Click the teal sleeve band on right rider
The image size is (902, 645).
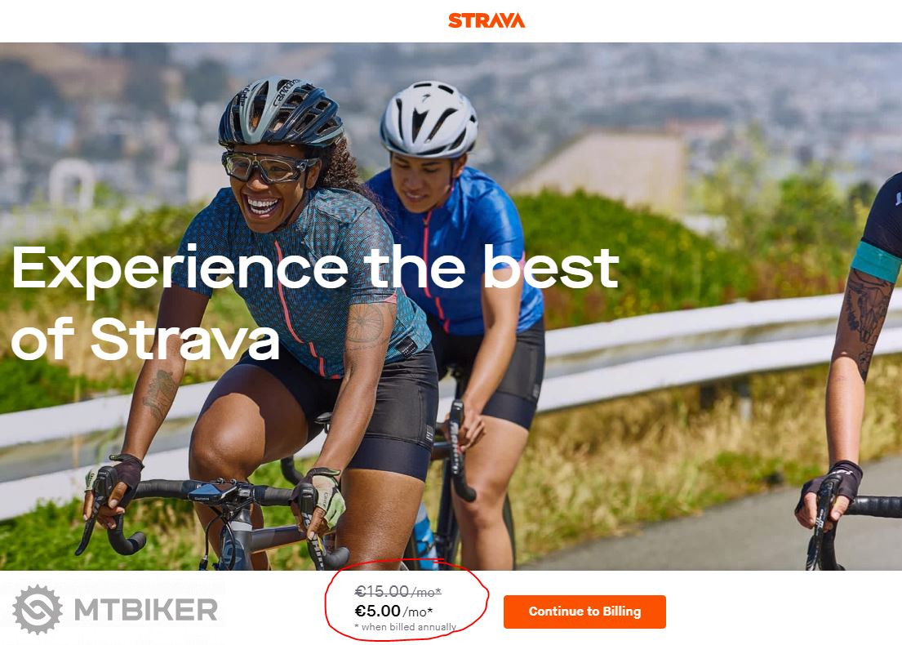coord(876,262)
